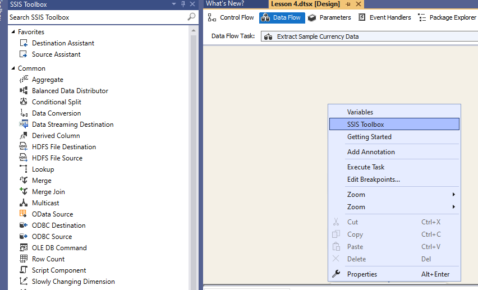
Task: Select the ODBC Destination icon
Action: (24, 225)
